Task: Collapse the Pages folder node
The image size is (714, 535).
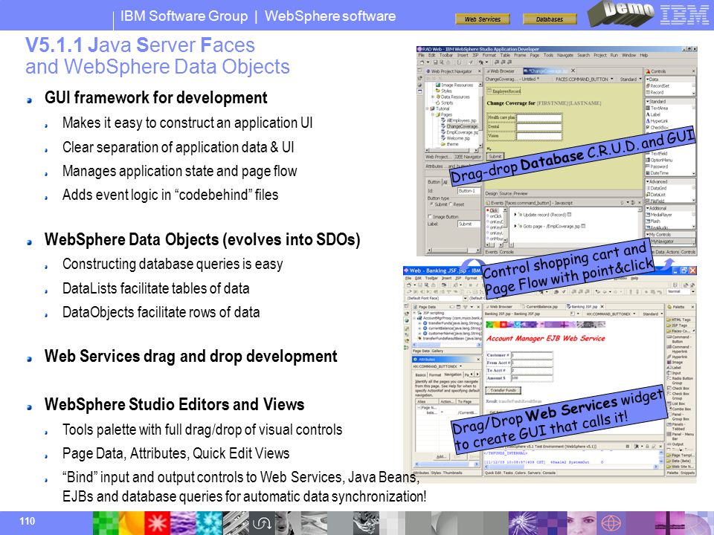Action: coord(433,114)
